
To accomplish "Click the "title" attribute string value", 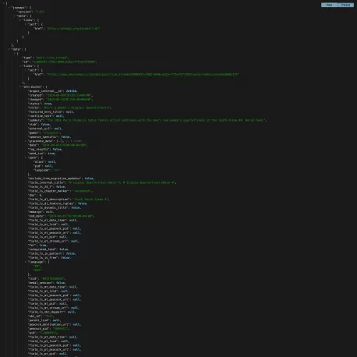I will [x=77, y=108].
